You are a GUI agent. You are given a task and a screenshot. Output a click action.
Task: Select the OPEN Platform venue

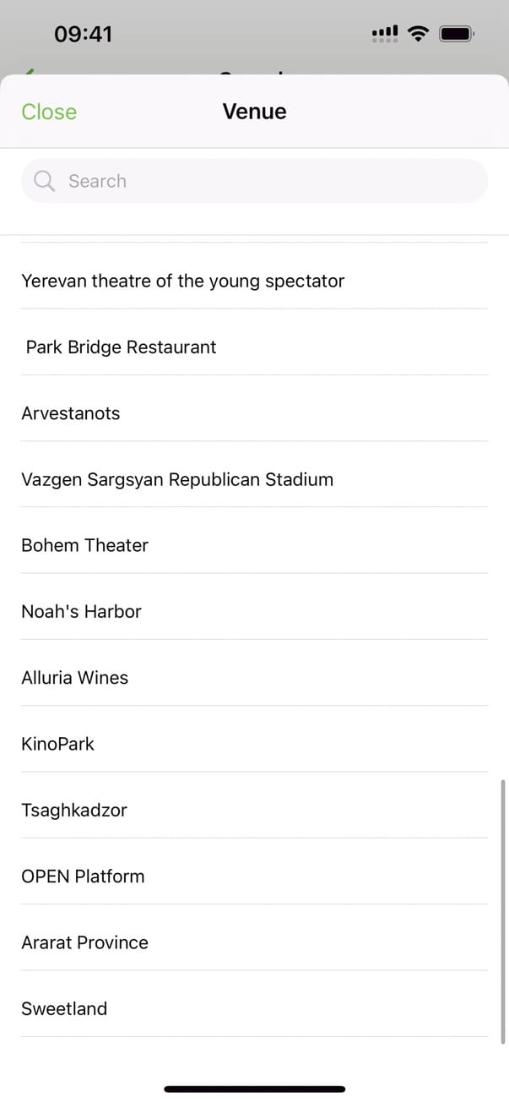83,876
